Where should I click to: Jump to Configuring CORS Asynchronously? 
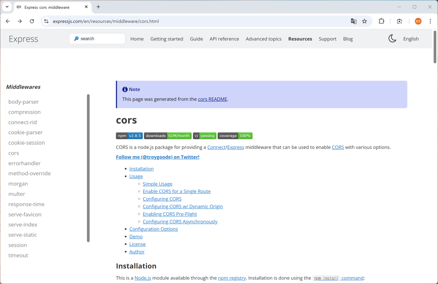click(x=180, y=222)
